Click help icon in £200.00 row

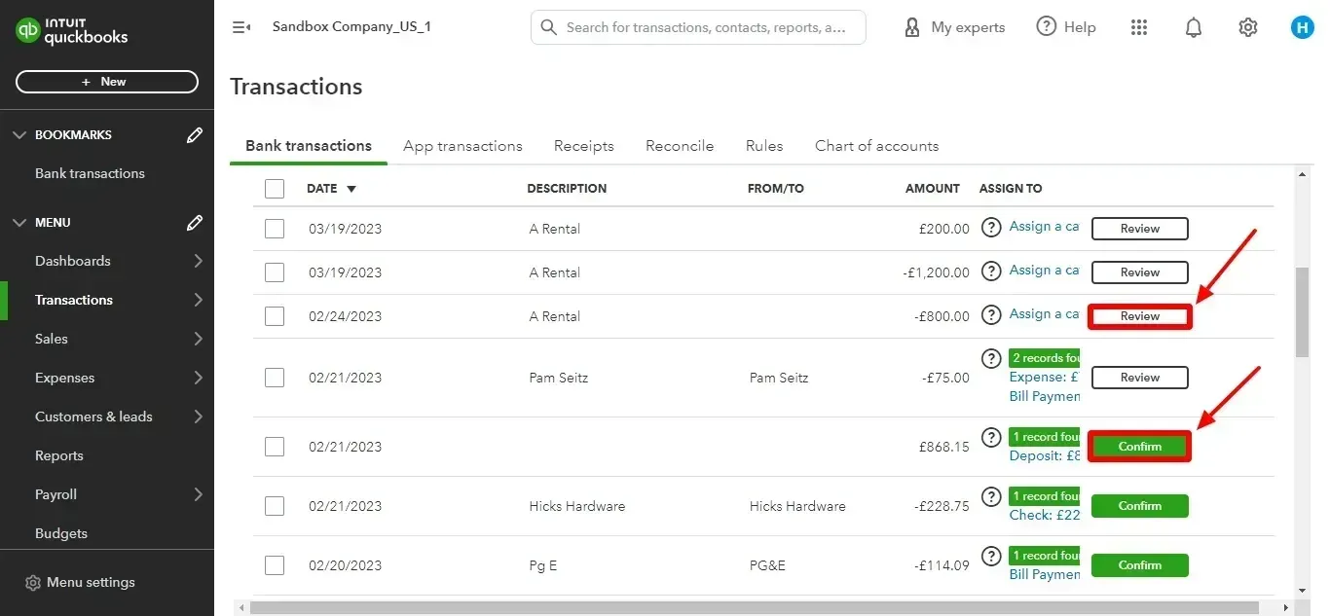pyautogui.click(x=991, y=228)
